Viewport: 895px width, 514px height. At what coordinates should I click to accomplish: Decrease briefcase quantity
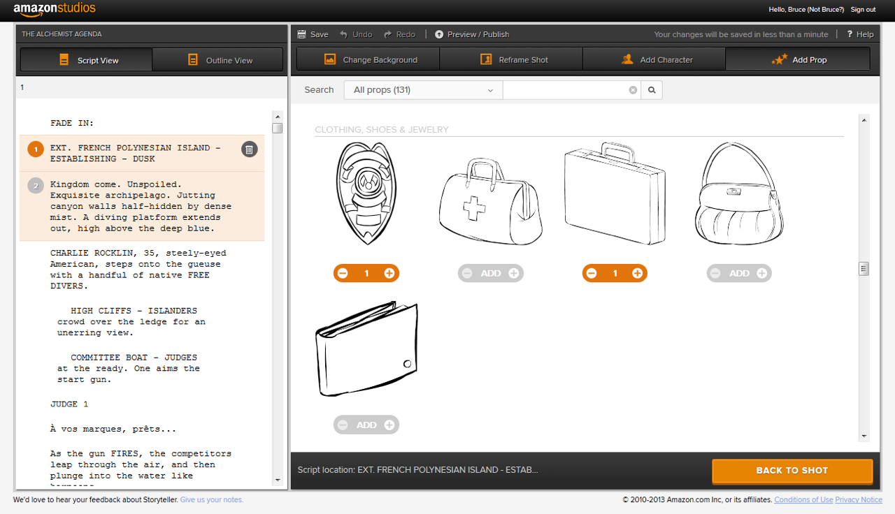pos(592,273)
